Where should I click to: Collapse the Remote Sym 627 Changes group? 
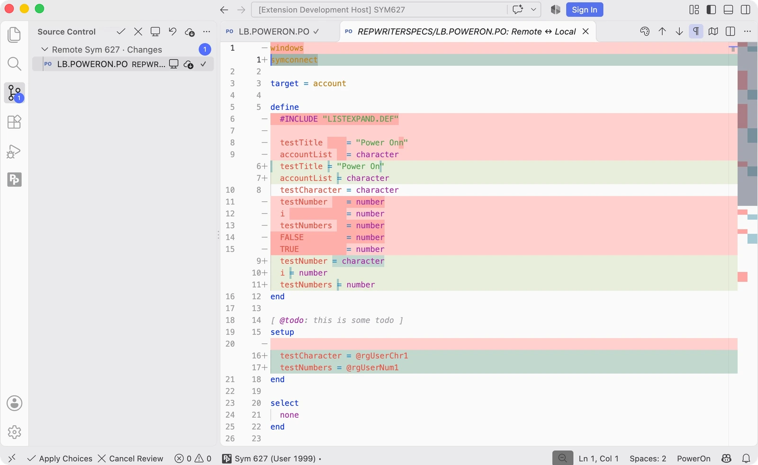(45, 49)
